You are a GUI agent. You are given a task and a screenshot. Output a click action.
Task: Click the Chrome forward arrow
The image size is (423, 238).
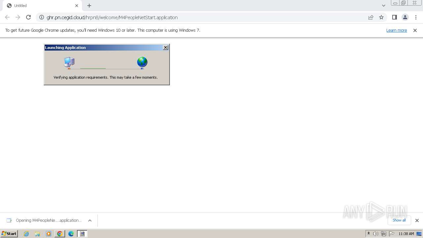(18, 17)
